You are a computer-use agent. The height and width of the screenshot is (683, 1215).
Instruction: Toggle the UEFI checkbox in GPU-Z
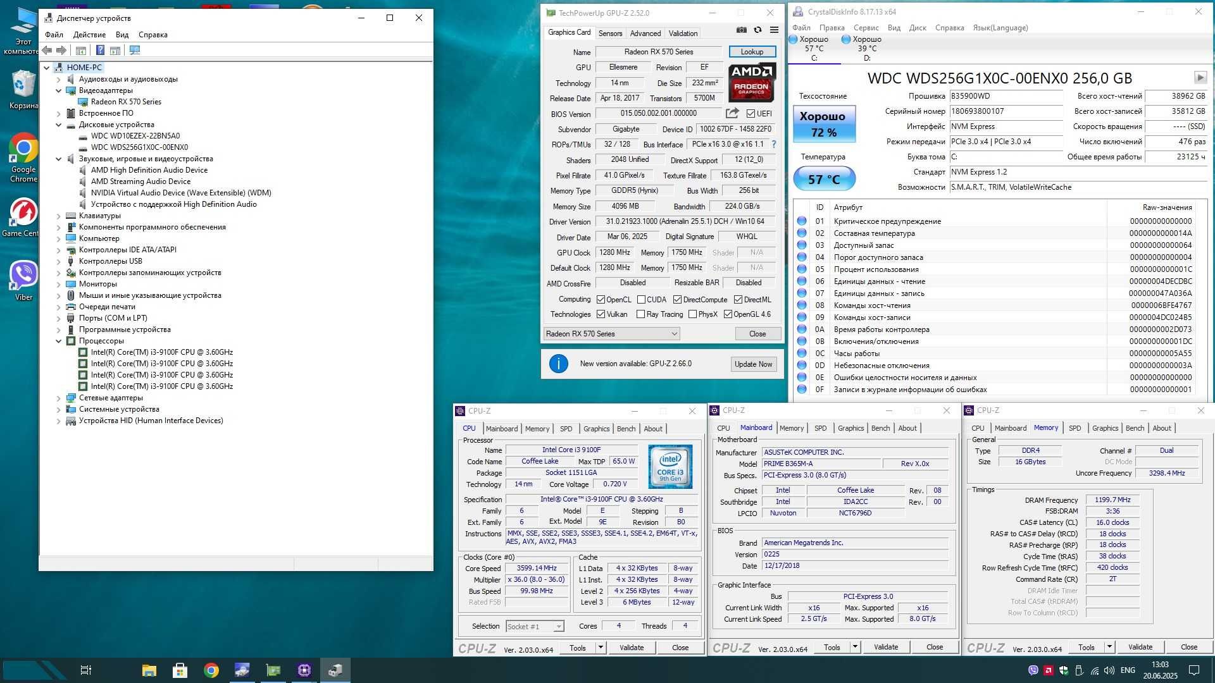[x=751, y=114]
